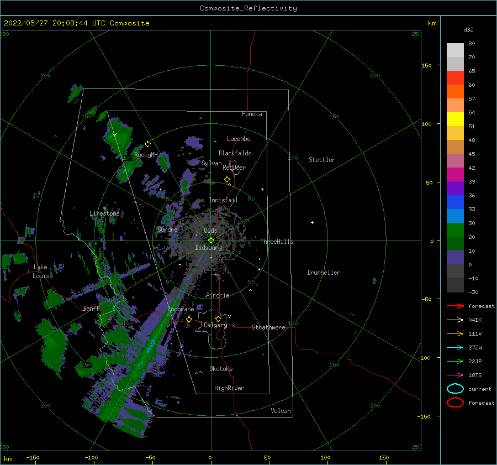Click the Vulcan label
This screenshot has height=465, width=497.
point(281,411)
